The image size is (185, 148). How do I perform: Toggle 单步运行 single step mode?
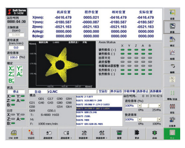pos(116,91)
